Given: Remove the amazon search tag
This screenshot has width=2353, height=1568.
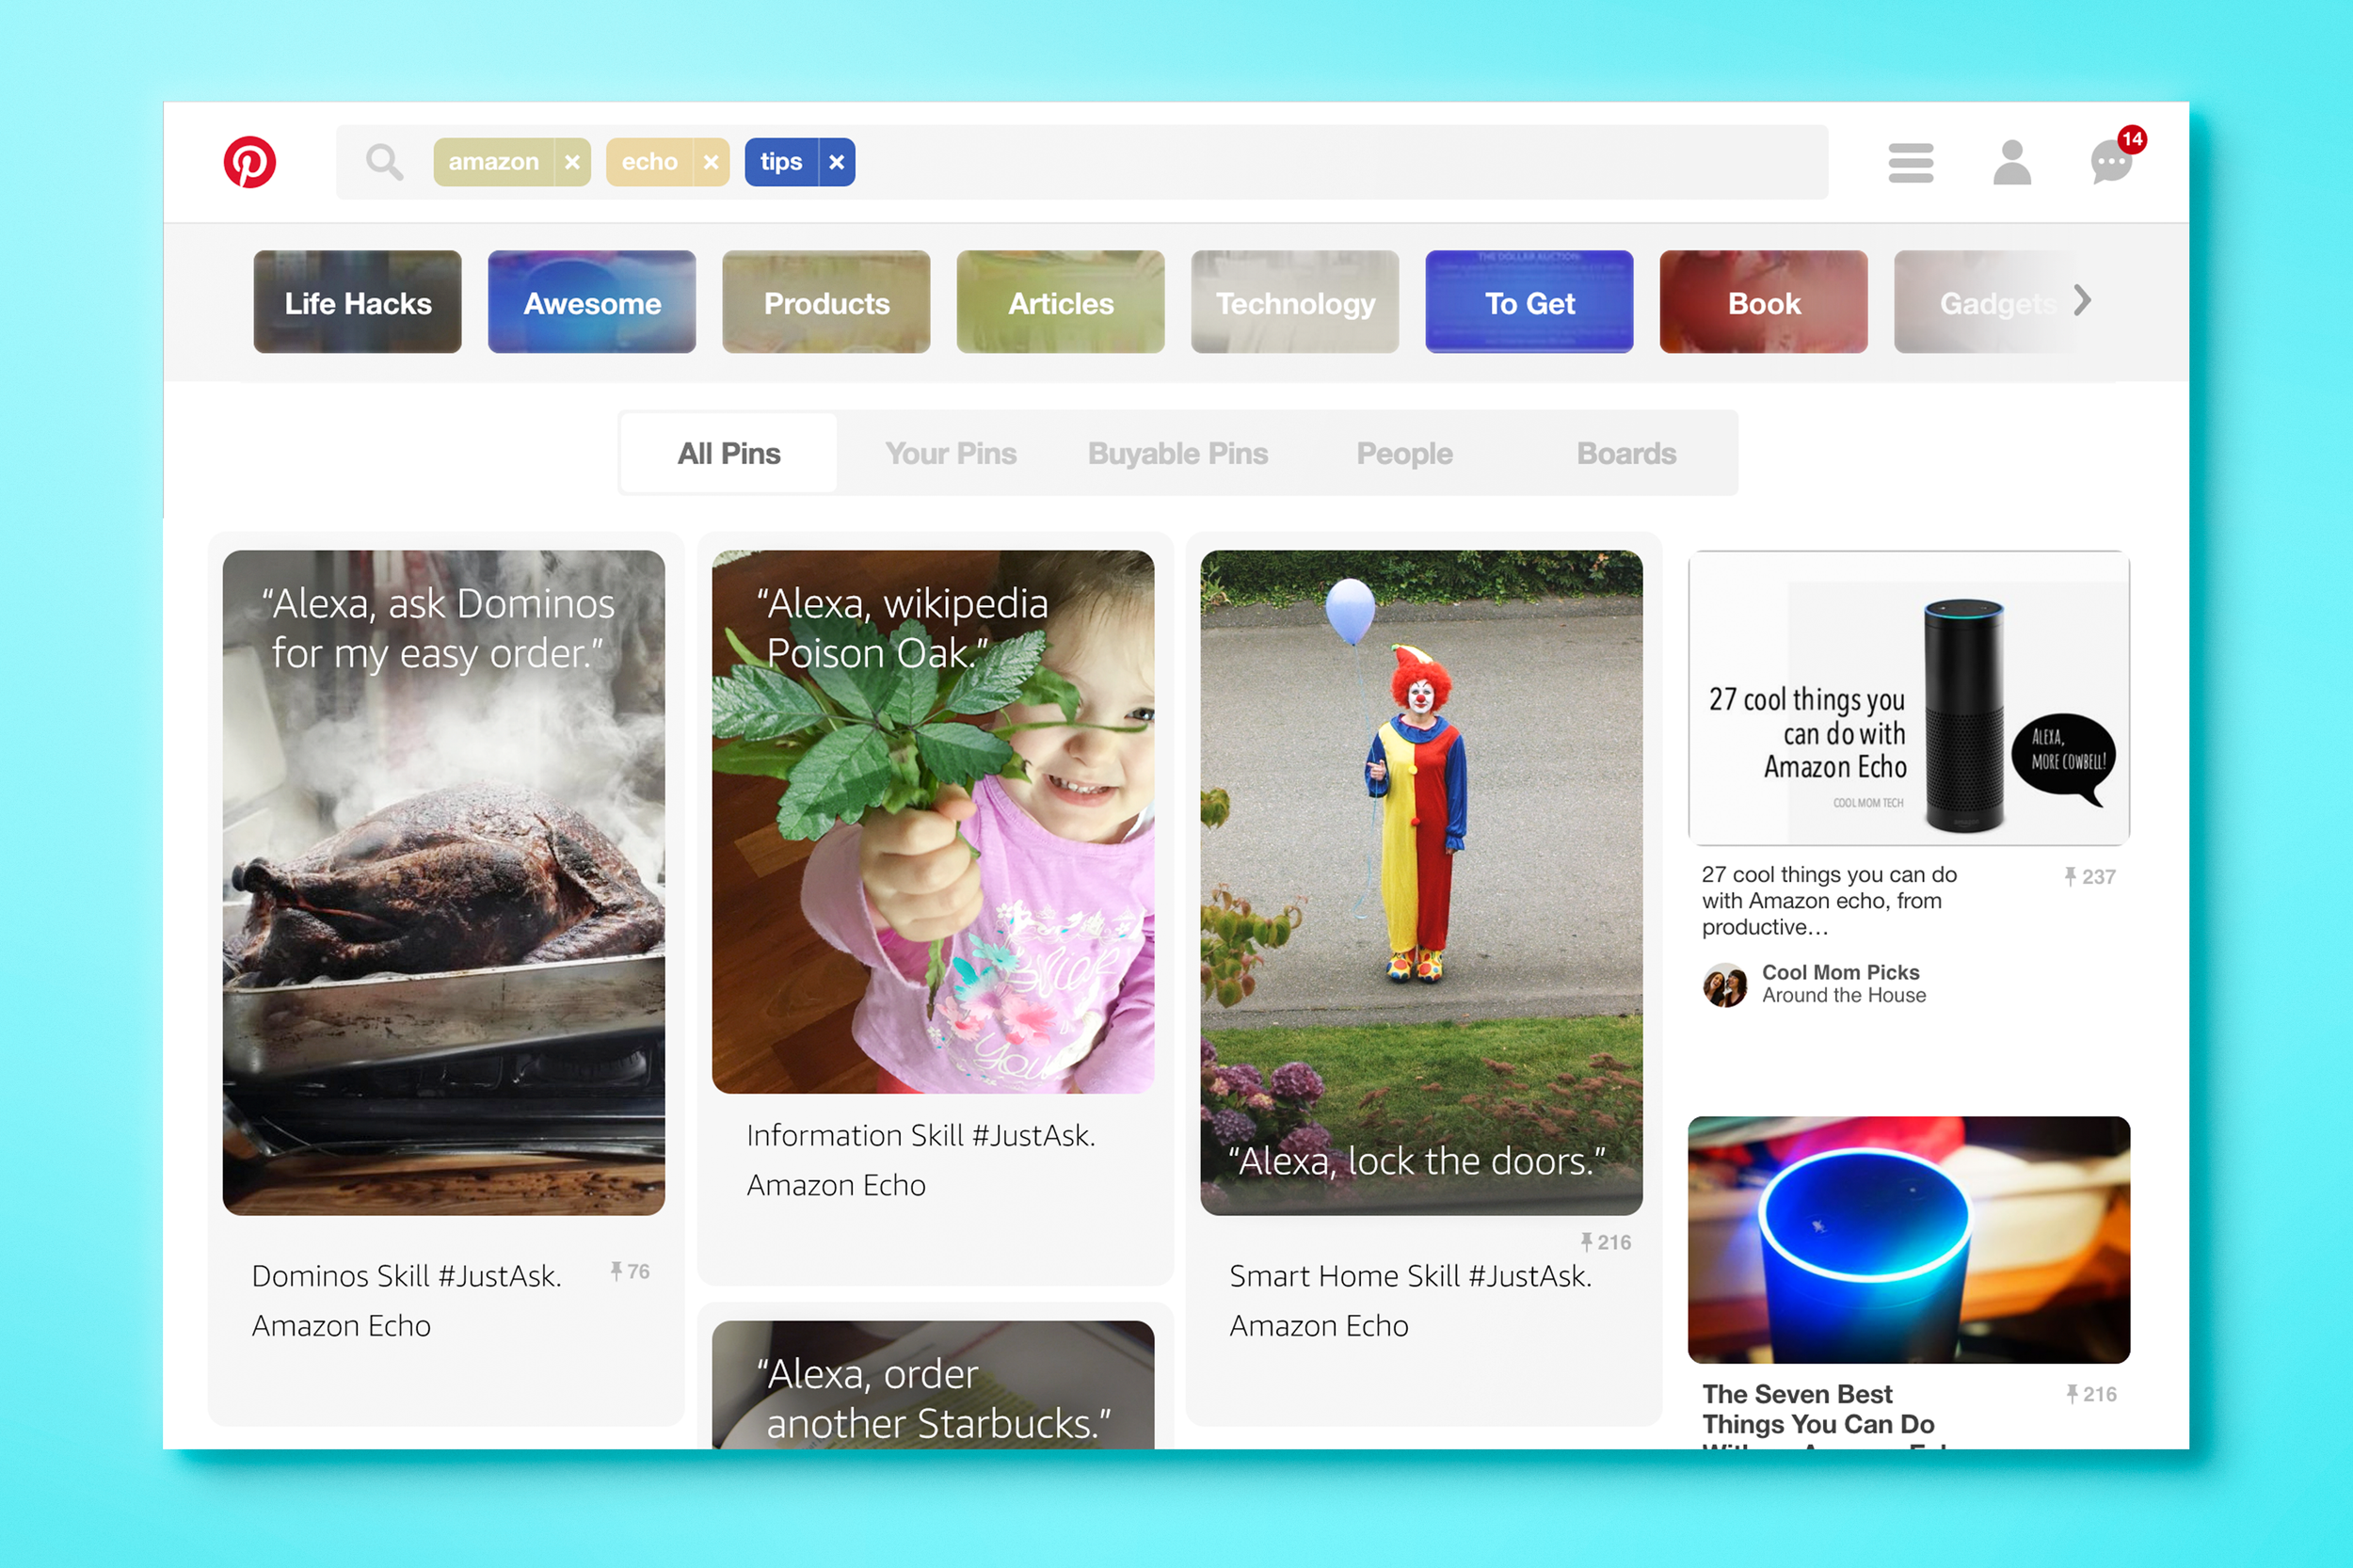Looking at the screenshot, I should pos(572,162).
